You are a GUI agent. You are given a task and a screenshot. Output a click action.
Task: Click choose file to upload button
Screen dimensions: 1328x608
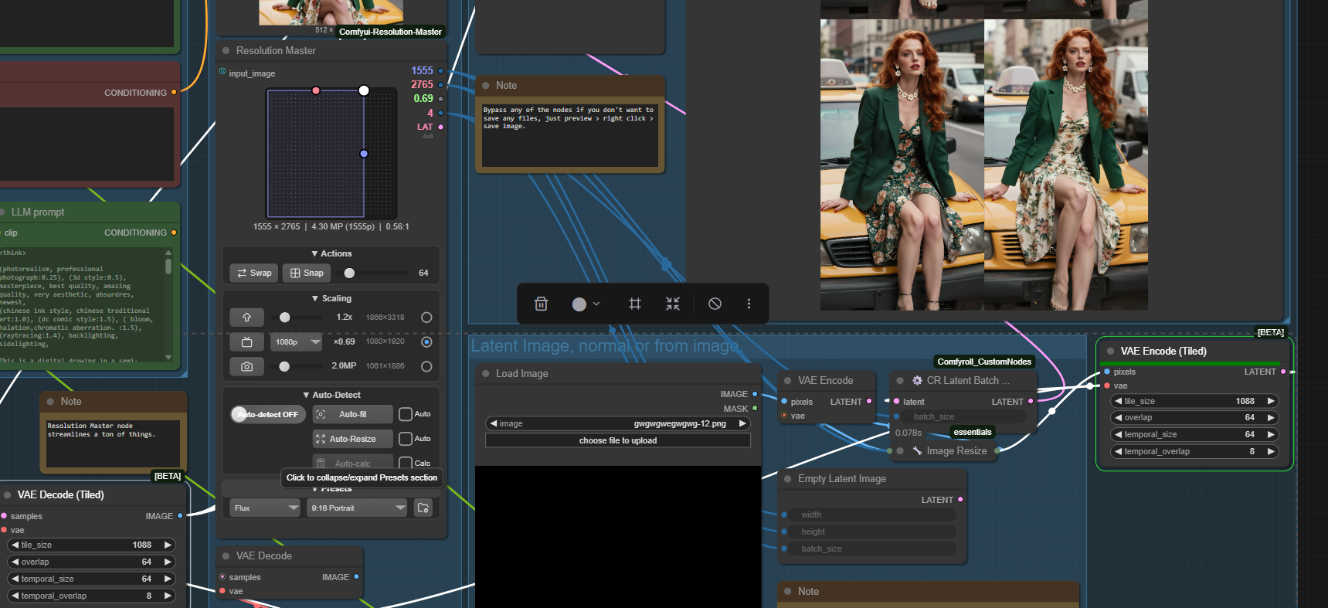point(617,440)
